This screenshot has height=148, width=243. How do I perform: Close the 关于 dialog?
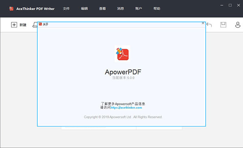pyautogui.click(x=203, y=23)
